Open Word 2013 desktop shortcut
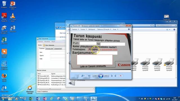 [x=13, y=29]
